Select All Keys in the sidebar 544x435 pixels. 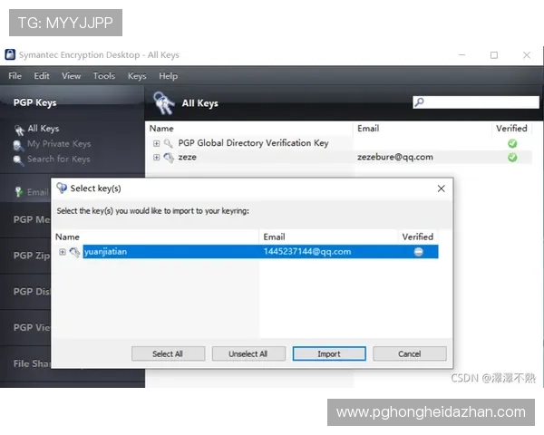(x=43, y=129)
